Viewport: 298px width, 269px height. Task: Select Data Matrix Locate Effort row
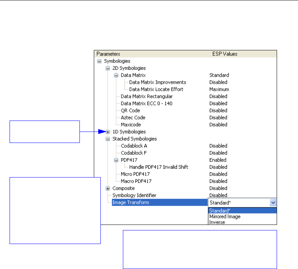pyautogui.click(x=156, y=89)
